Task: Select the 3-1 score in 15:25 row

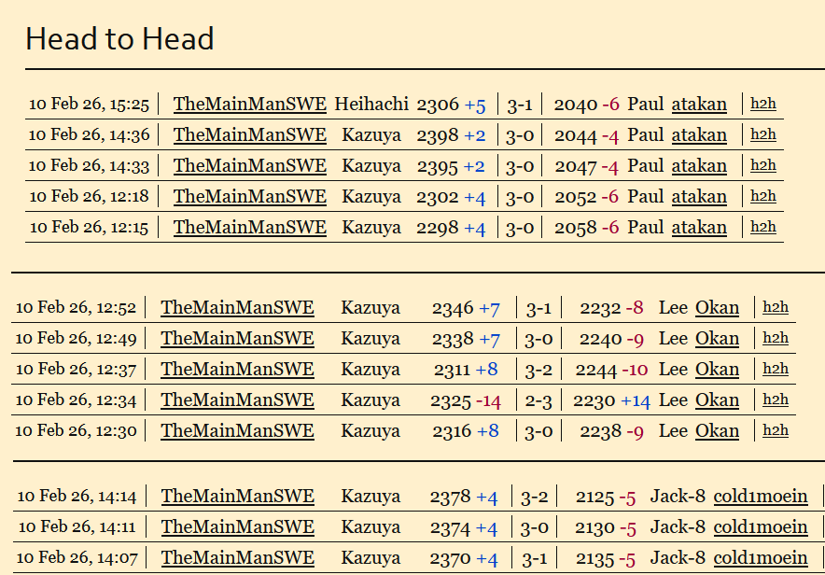Action: (519, 105)
